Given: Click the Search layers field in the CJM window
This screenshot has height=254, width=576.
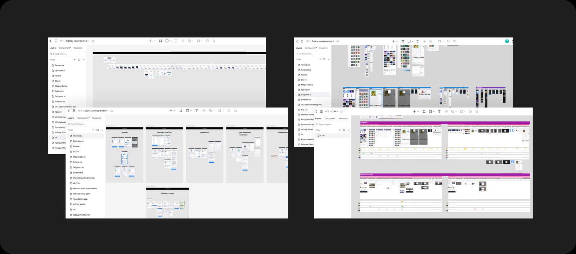Looking at the screenshot, I should click(x=332, y=124).
